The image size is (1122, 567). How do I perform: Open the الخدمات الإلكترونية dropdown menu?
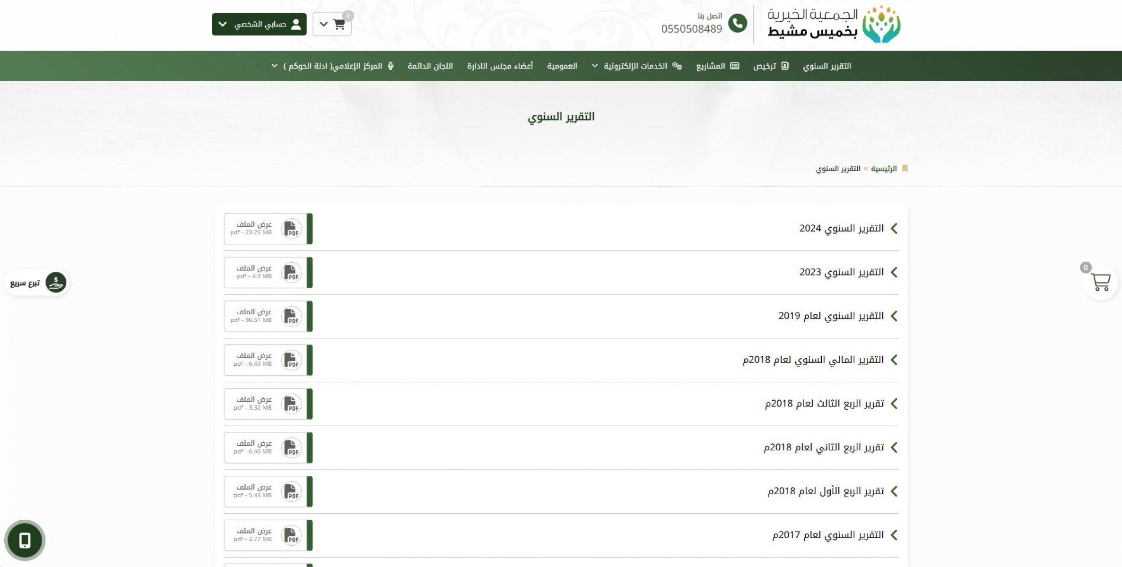point(635,66)
